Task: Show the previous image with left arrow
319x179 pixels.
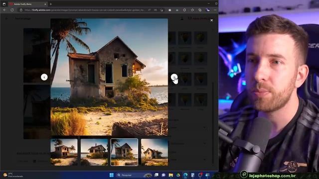Action: tap(44, 77)
